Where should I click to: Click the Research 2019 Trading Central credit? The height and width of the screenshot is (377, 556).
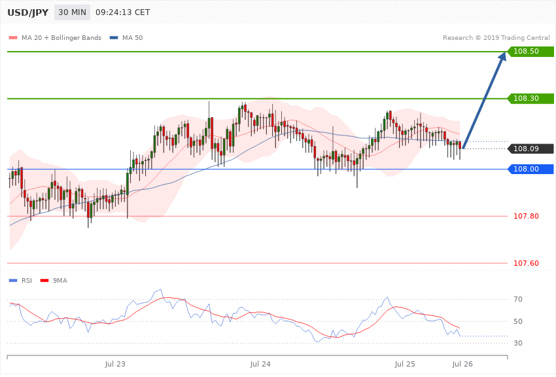pyautogui.click(x=496, y=37)
